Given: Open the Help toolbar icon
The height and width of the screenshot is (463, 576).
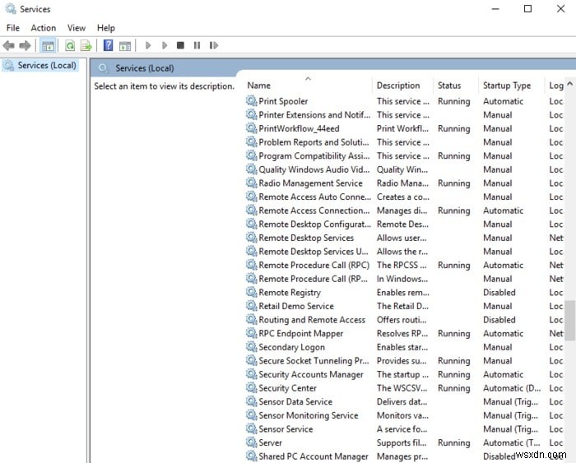Looking at the screenshot, I should [108, 45].
